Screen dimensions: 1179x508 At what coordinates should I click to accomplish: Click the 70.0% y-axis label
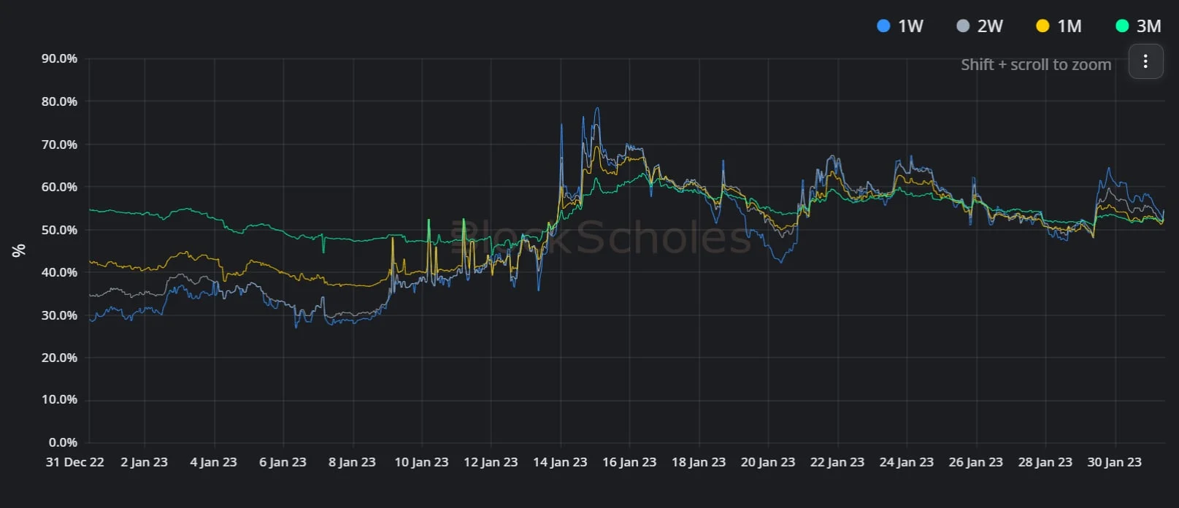tap(59, 145)
